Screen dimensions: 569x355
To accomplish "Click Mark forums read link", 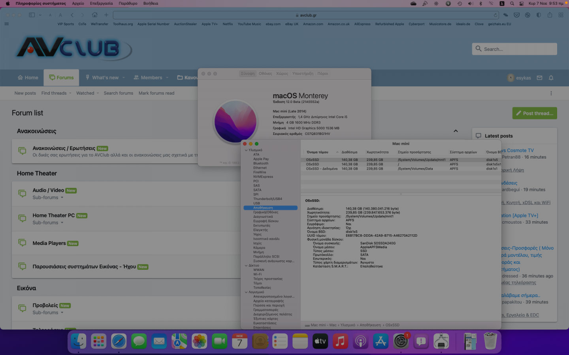I will pyautogui.click(x=156, y=93).
